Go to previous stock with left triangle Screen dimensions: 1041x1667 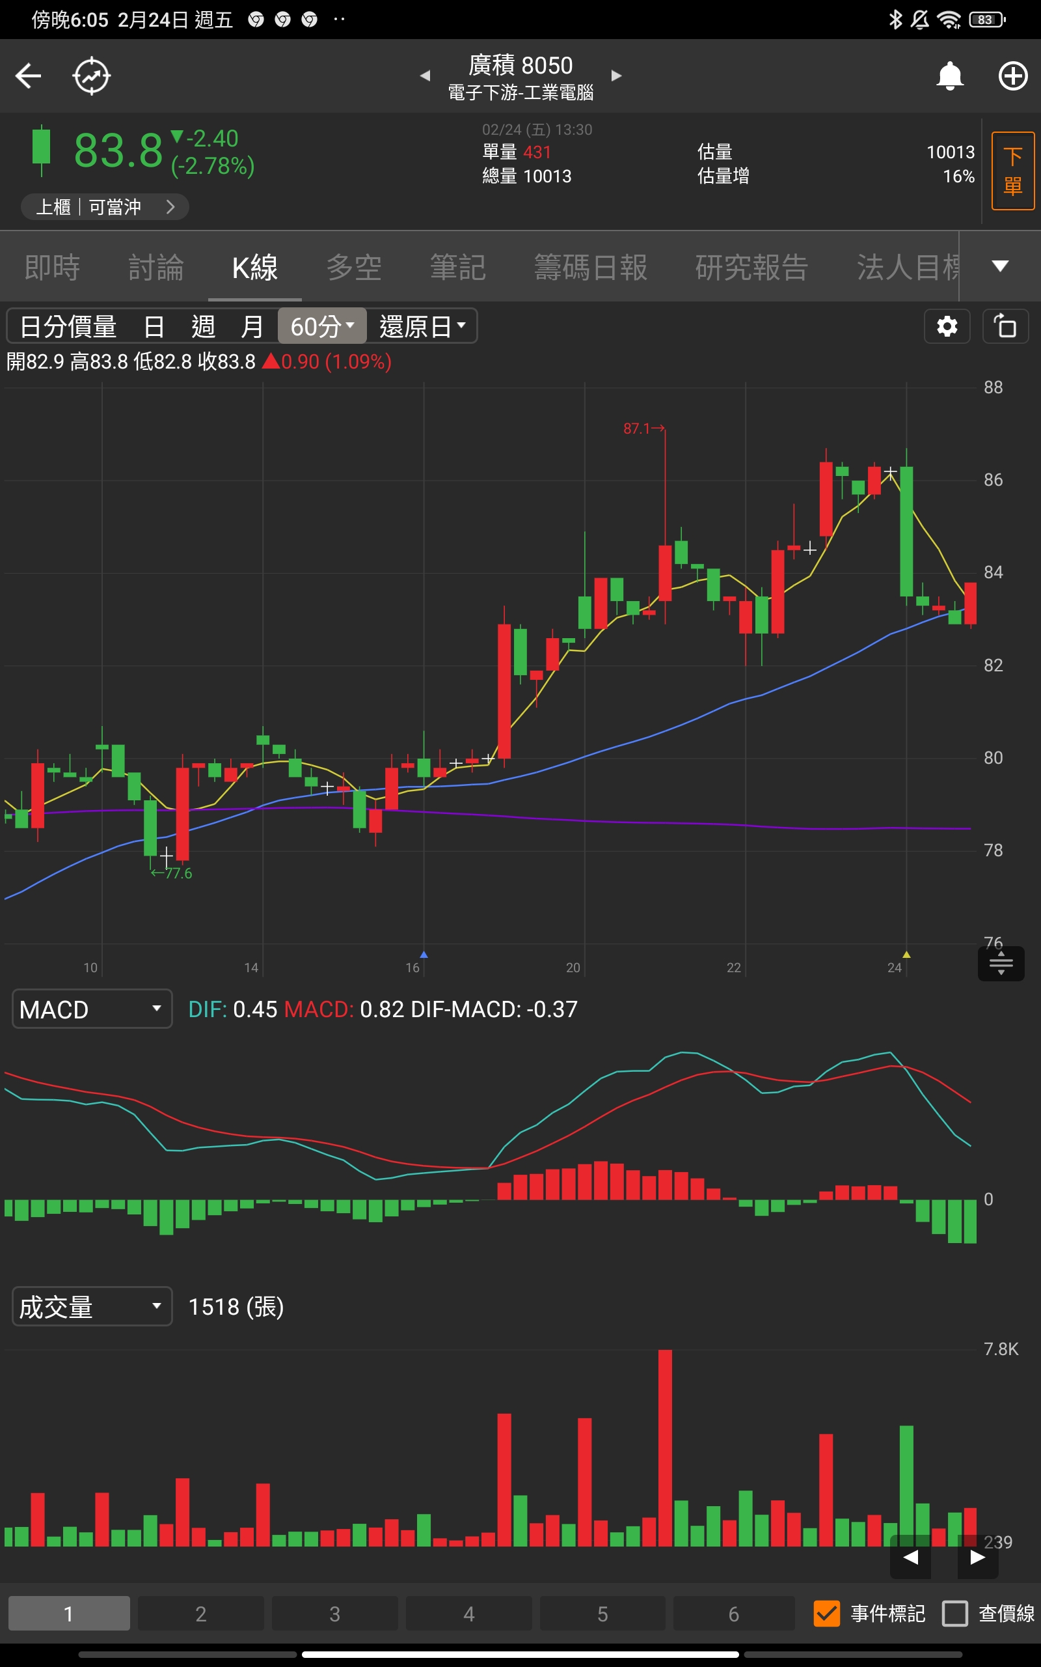pyautogui.click(x=426, y=76)
